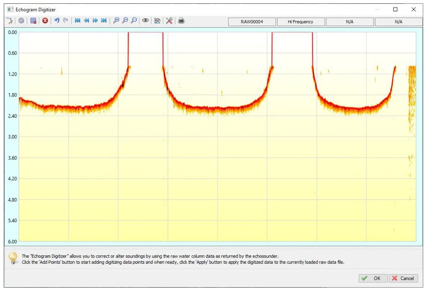Click the 6.00 depth axis label
This screenshot has height=291, width=427.
point(12,242)
